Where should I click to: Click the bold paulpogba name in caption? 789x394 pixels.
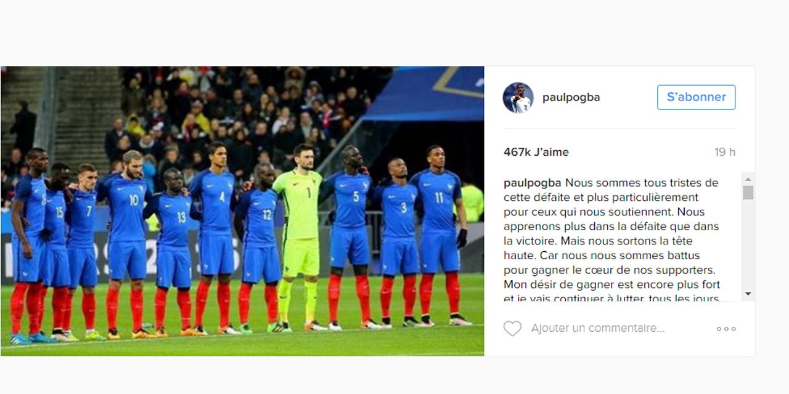click(x=533, y=183)
